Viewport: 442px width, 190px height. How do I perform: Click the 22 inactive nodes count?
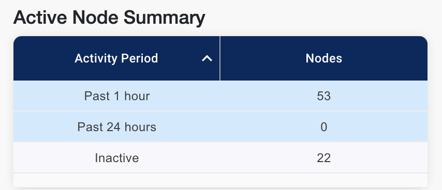[323, 158]
